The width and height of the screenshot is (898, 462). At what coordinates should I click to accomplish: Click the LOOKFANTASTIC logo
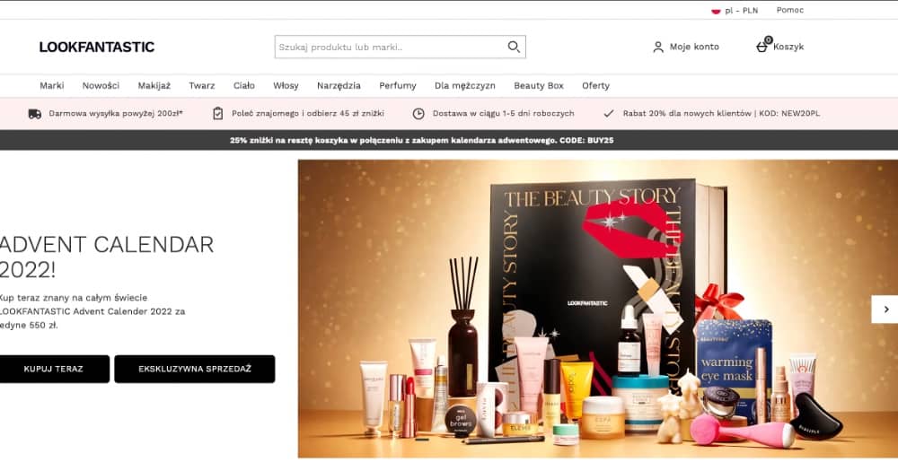coord(97,47)
